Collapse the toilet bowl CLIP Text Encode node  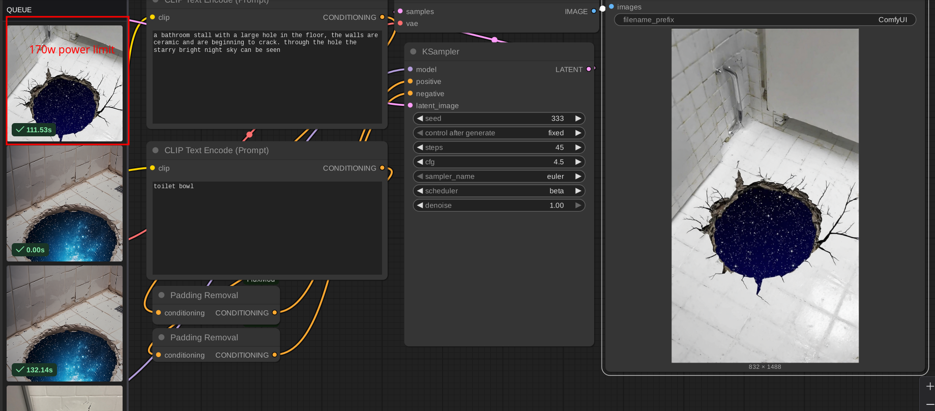point(156,151)
